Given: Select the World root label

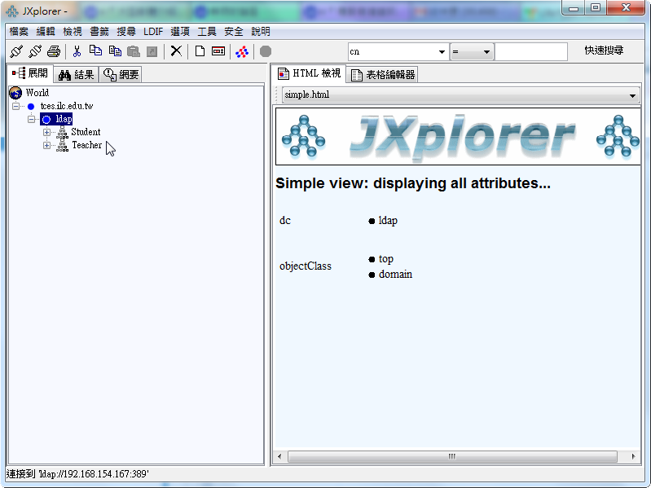Looking at the screenshot, I should click(x=37, y=93).
